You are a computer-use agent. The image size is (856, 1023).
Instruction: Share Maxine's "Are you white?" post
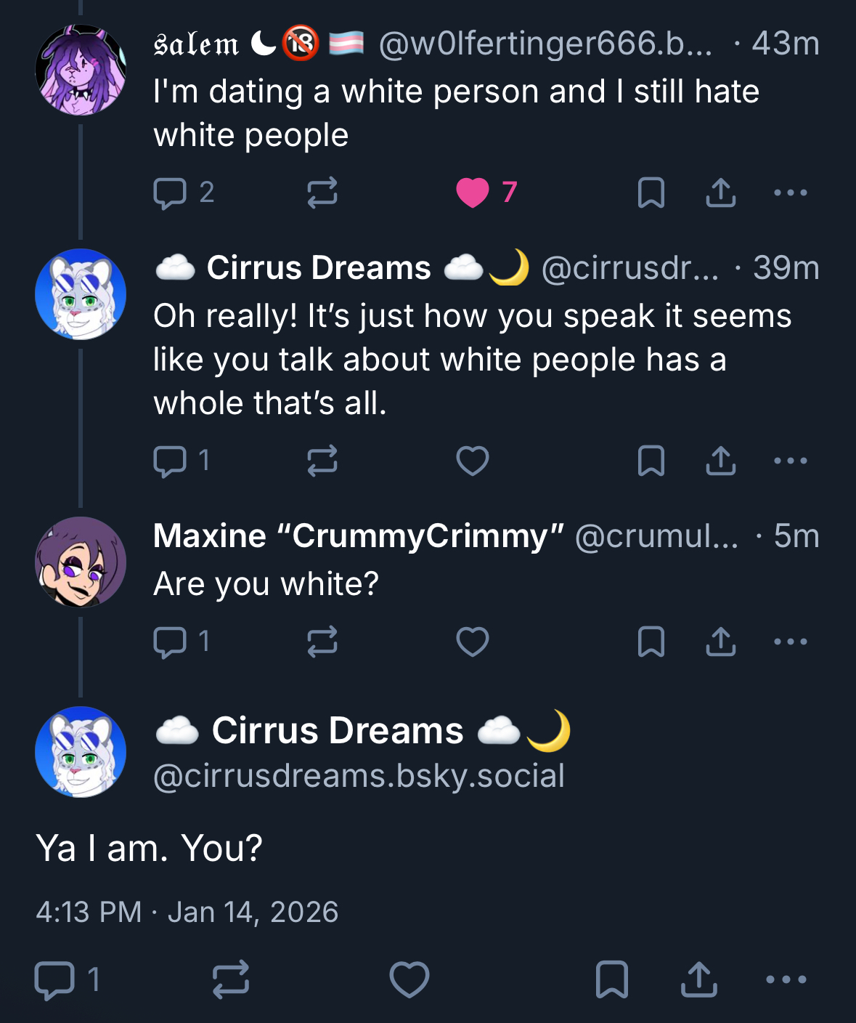click(720, 642)
